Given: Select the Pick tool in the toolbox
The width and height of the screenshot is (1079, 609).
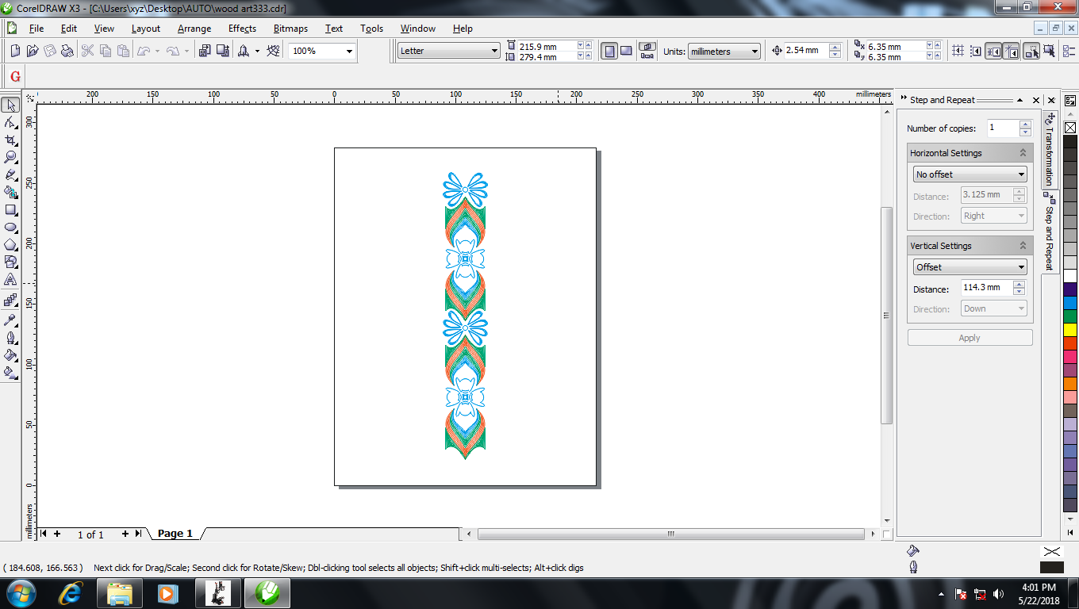Looking at the screenshot, I should (10, 105).
